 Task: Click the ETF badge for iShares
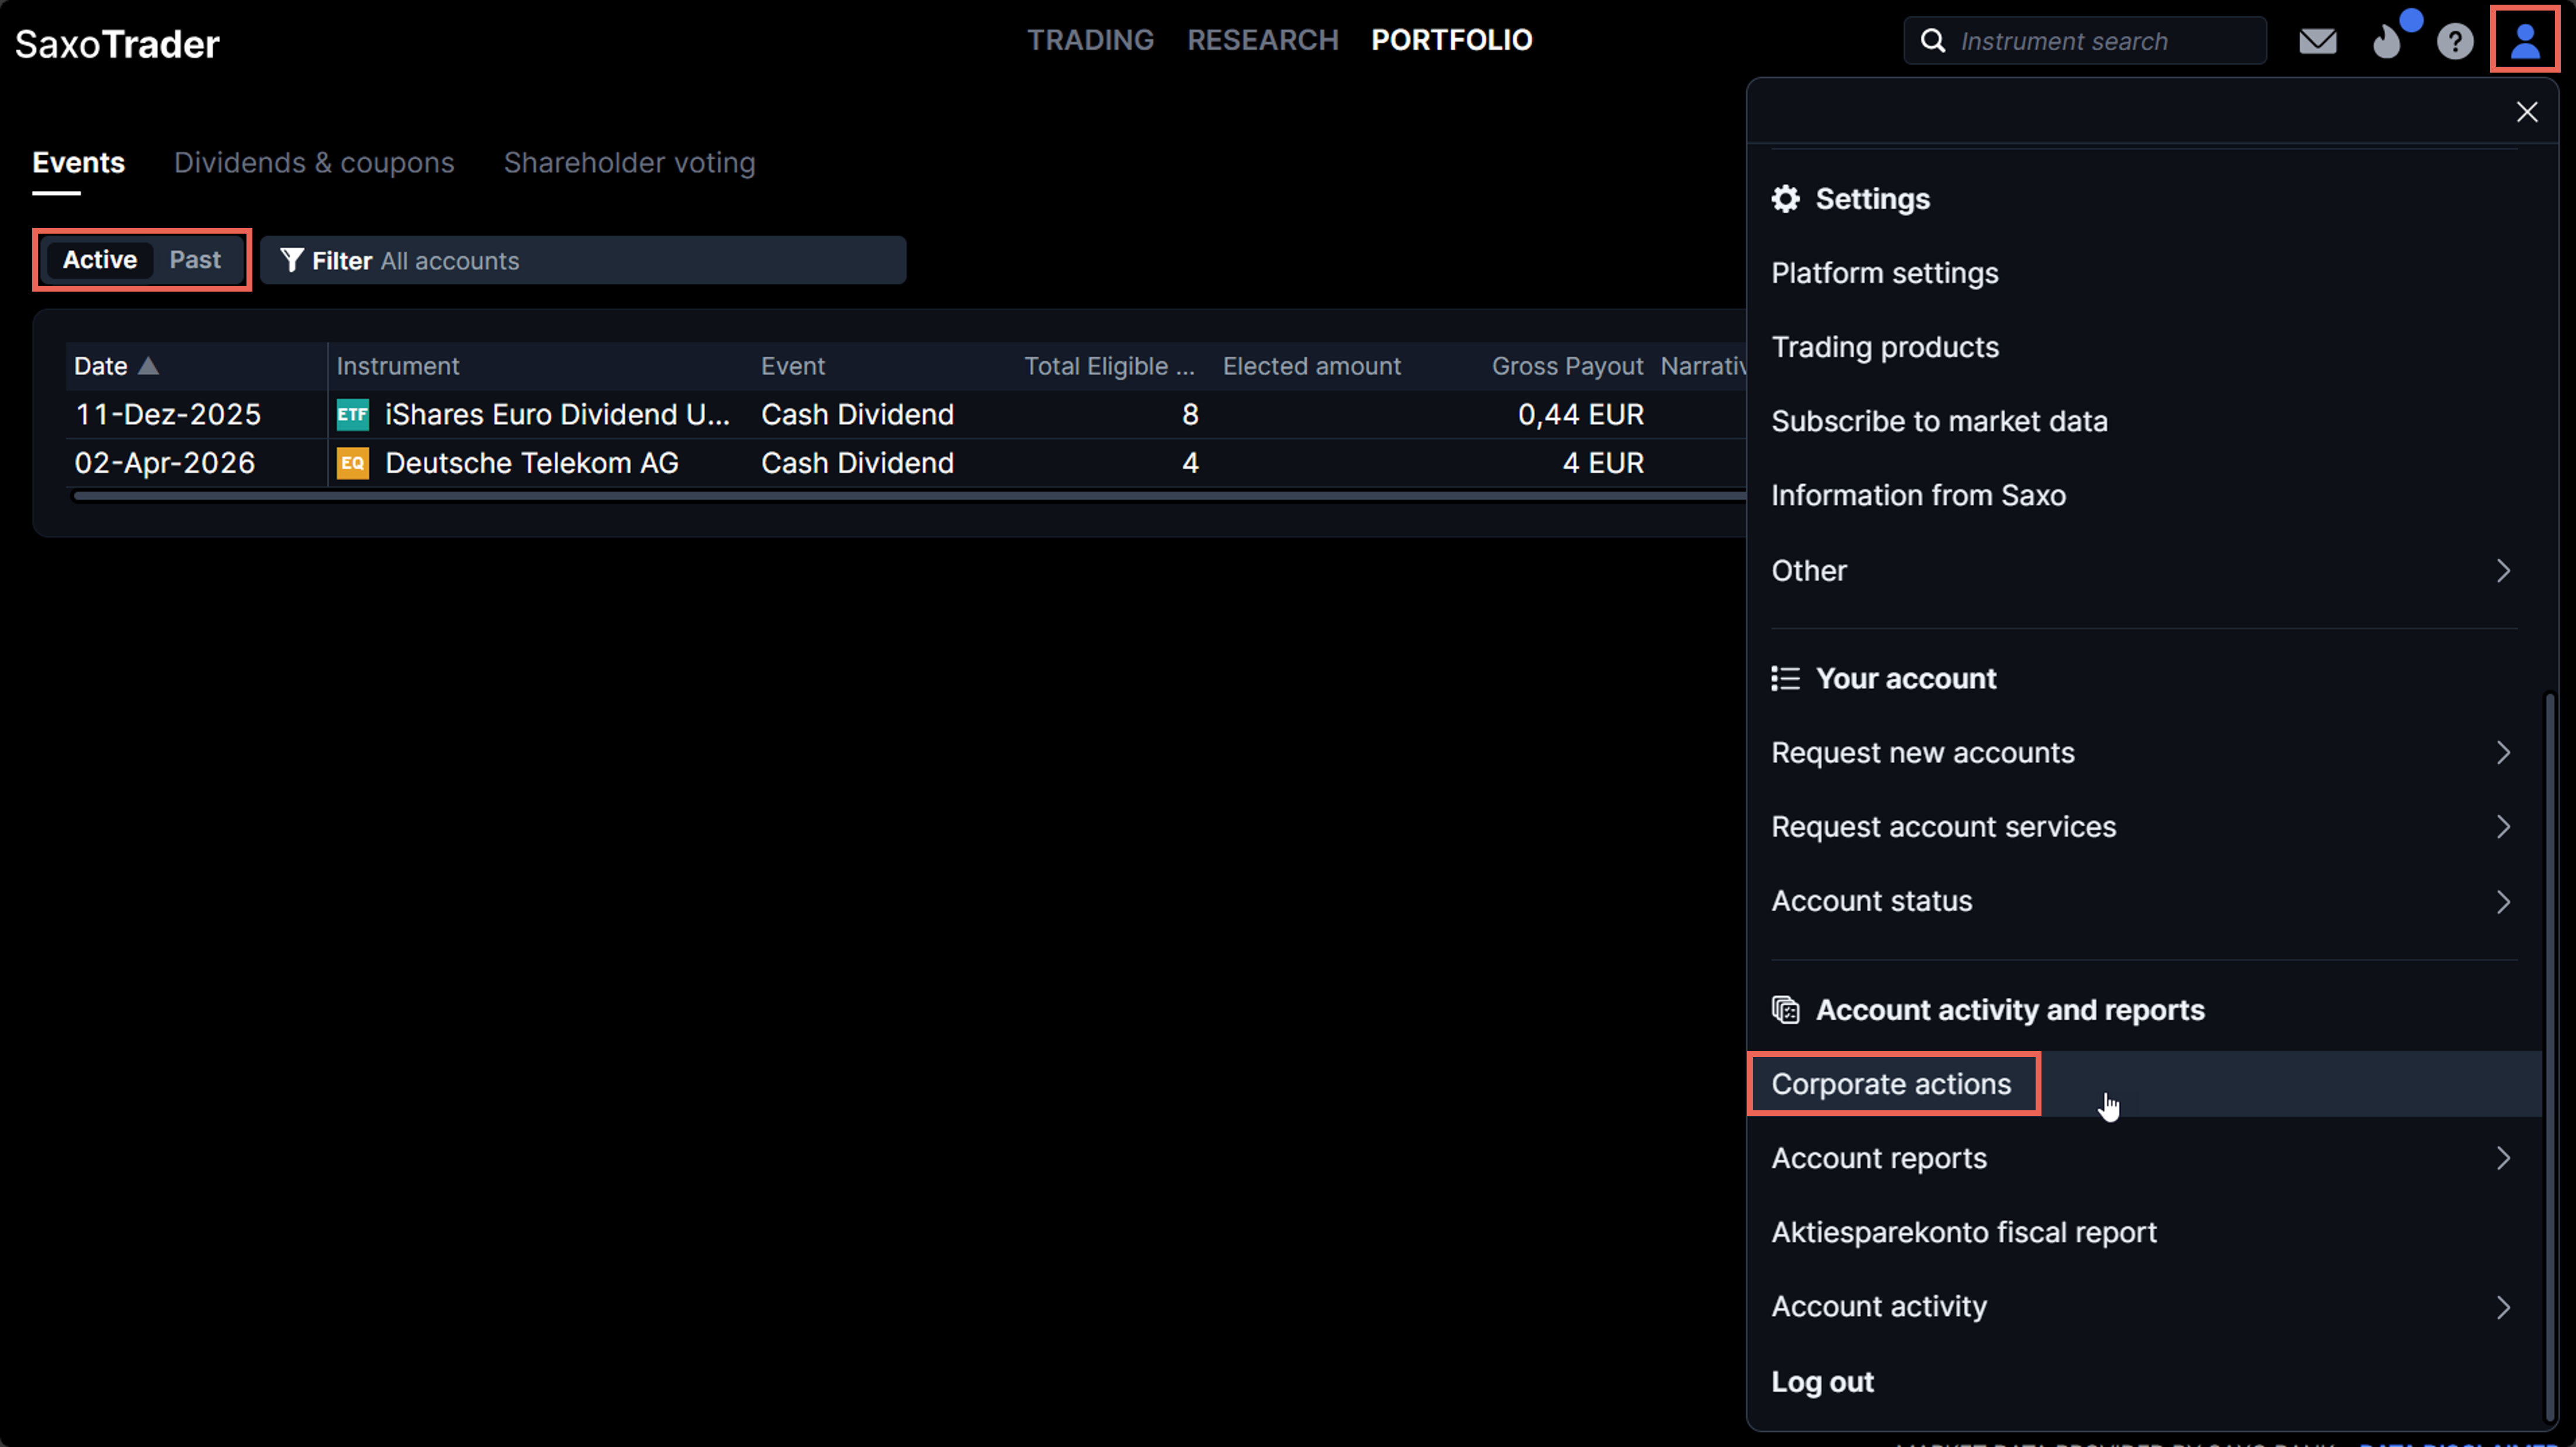[352, 414]
